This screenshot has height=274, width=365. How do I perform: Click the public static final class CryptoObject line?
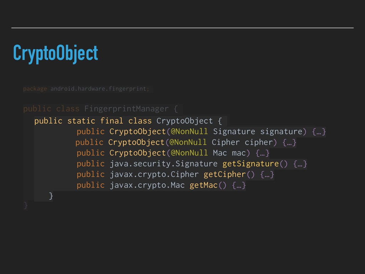click(128, 121)
